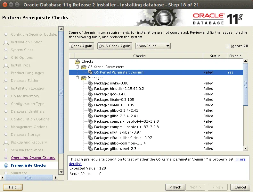The width and height of the screenshot is (253, 192).
Task: Collapse the OS Kernel Parameters tree node
Action: point(77,67)
